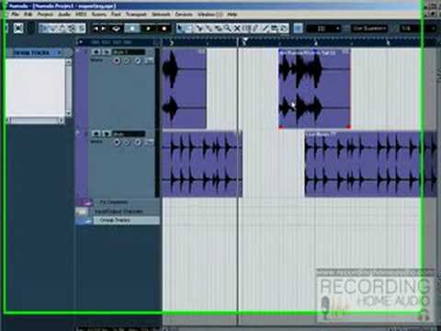The image size is (441, 331).
Task: Select the Glue tool
Action: 209,29
